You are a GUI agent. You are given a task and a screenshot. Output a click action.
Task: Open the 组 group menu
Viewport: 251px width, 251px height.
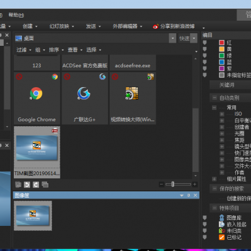[40, 50]
